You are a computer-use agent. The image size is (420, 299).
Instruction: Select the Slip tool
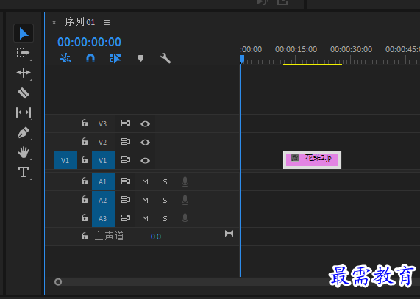tap(24, 112)
